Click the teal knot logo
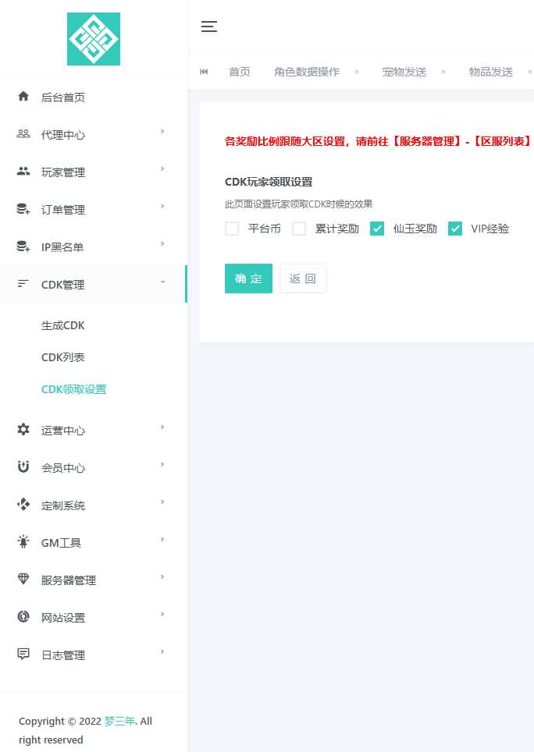The height and width of the screenshot is (752, 534). [x=94, y=39]
